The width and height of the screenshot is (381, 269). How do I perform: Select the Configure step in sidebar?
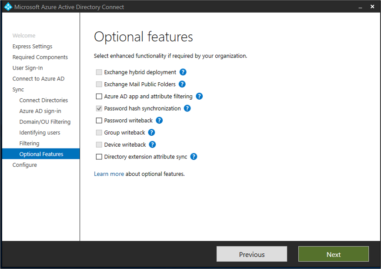(24, 165)
